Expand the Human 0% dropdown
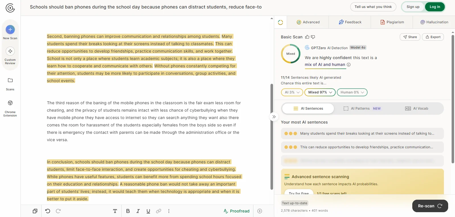 click(x=352, y=92)
